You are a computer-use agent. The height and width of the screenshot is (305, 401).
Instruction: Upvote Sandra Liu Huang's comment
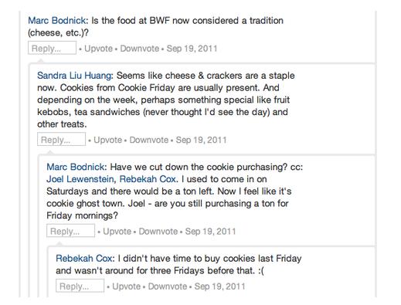107,140
